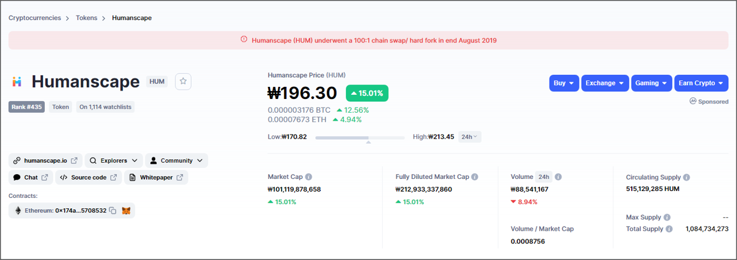Copy the Ethereum contract address

pyautogui.click(x=113, y=211)
